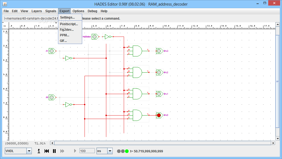Open the File menu
Viewport: 282px width, 159px height.
[6, 11]
